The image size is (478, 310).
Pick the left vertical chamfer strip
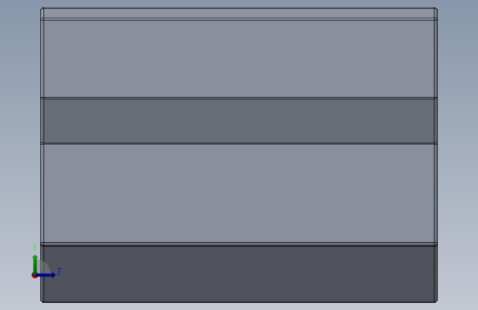(42, 155)
